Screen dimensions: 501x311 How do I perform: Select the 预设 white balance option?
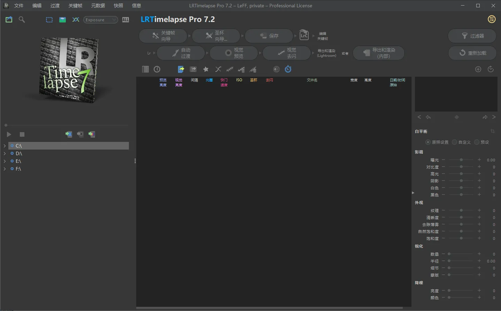[x=477, y=142]
